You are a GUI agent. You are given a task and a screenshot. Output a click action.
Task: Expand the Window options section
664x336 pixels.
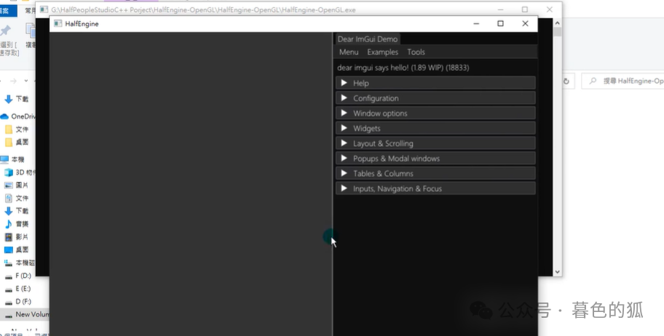click(435, 113)
